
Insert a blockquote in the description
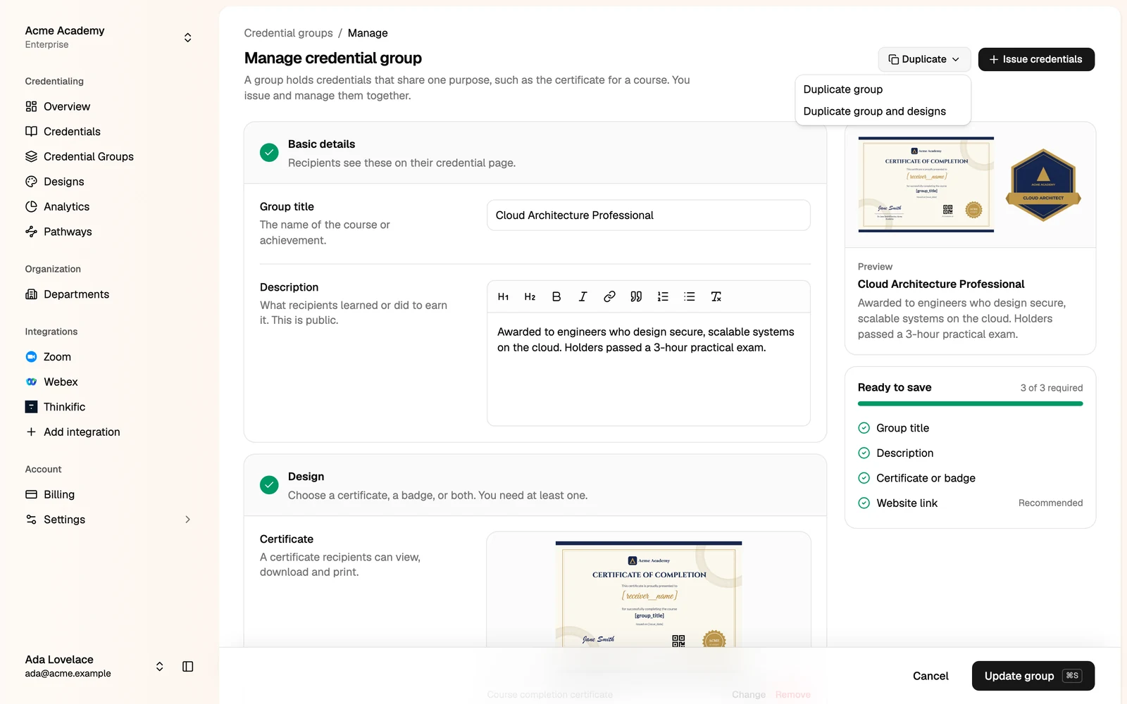click(636, 296)
